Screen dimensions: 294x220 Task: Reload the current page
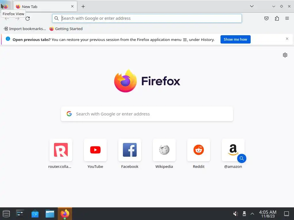[28, 19]
